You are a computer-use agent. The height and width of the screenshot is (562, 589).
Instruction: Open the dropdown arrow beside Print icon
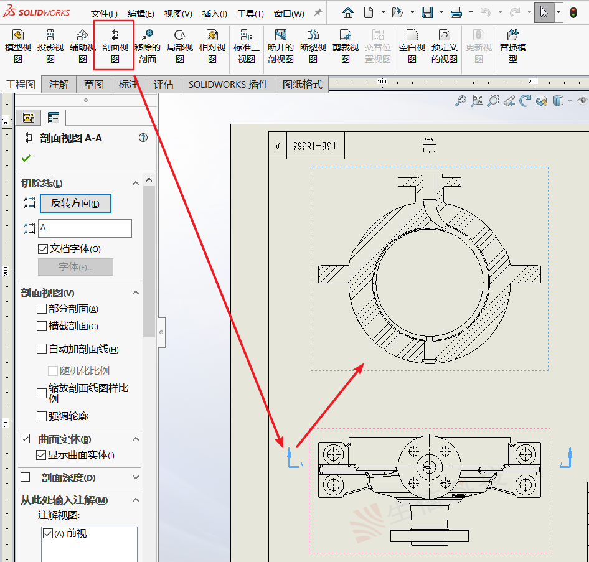471,12
